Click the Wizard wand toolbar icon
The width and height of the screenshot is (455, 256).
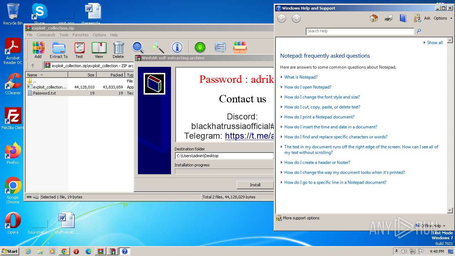[x=158, y=47]
